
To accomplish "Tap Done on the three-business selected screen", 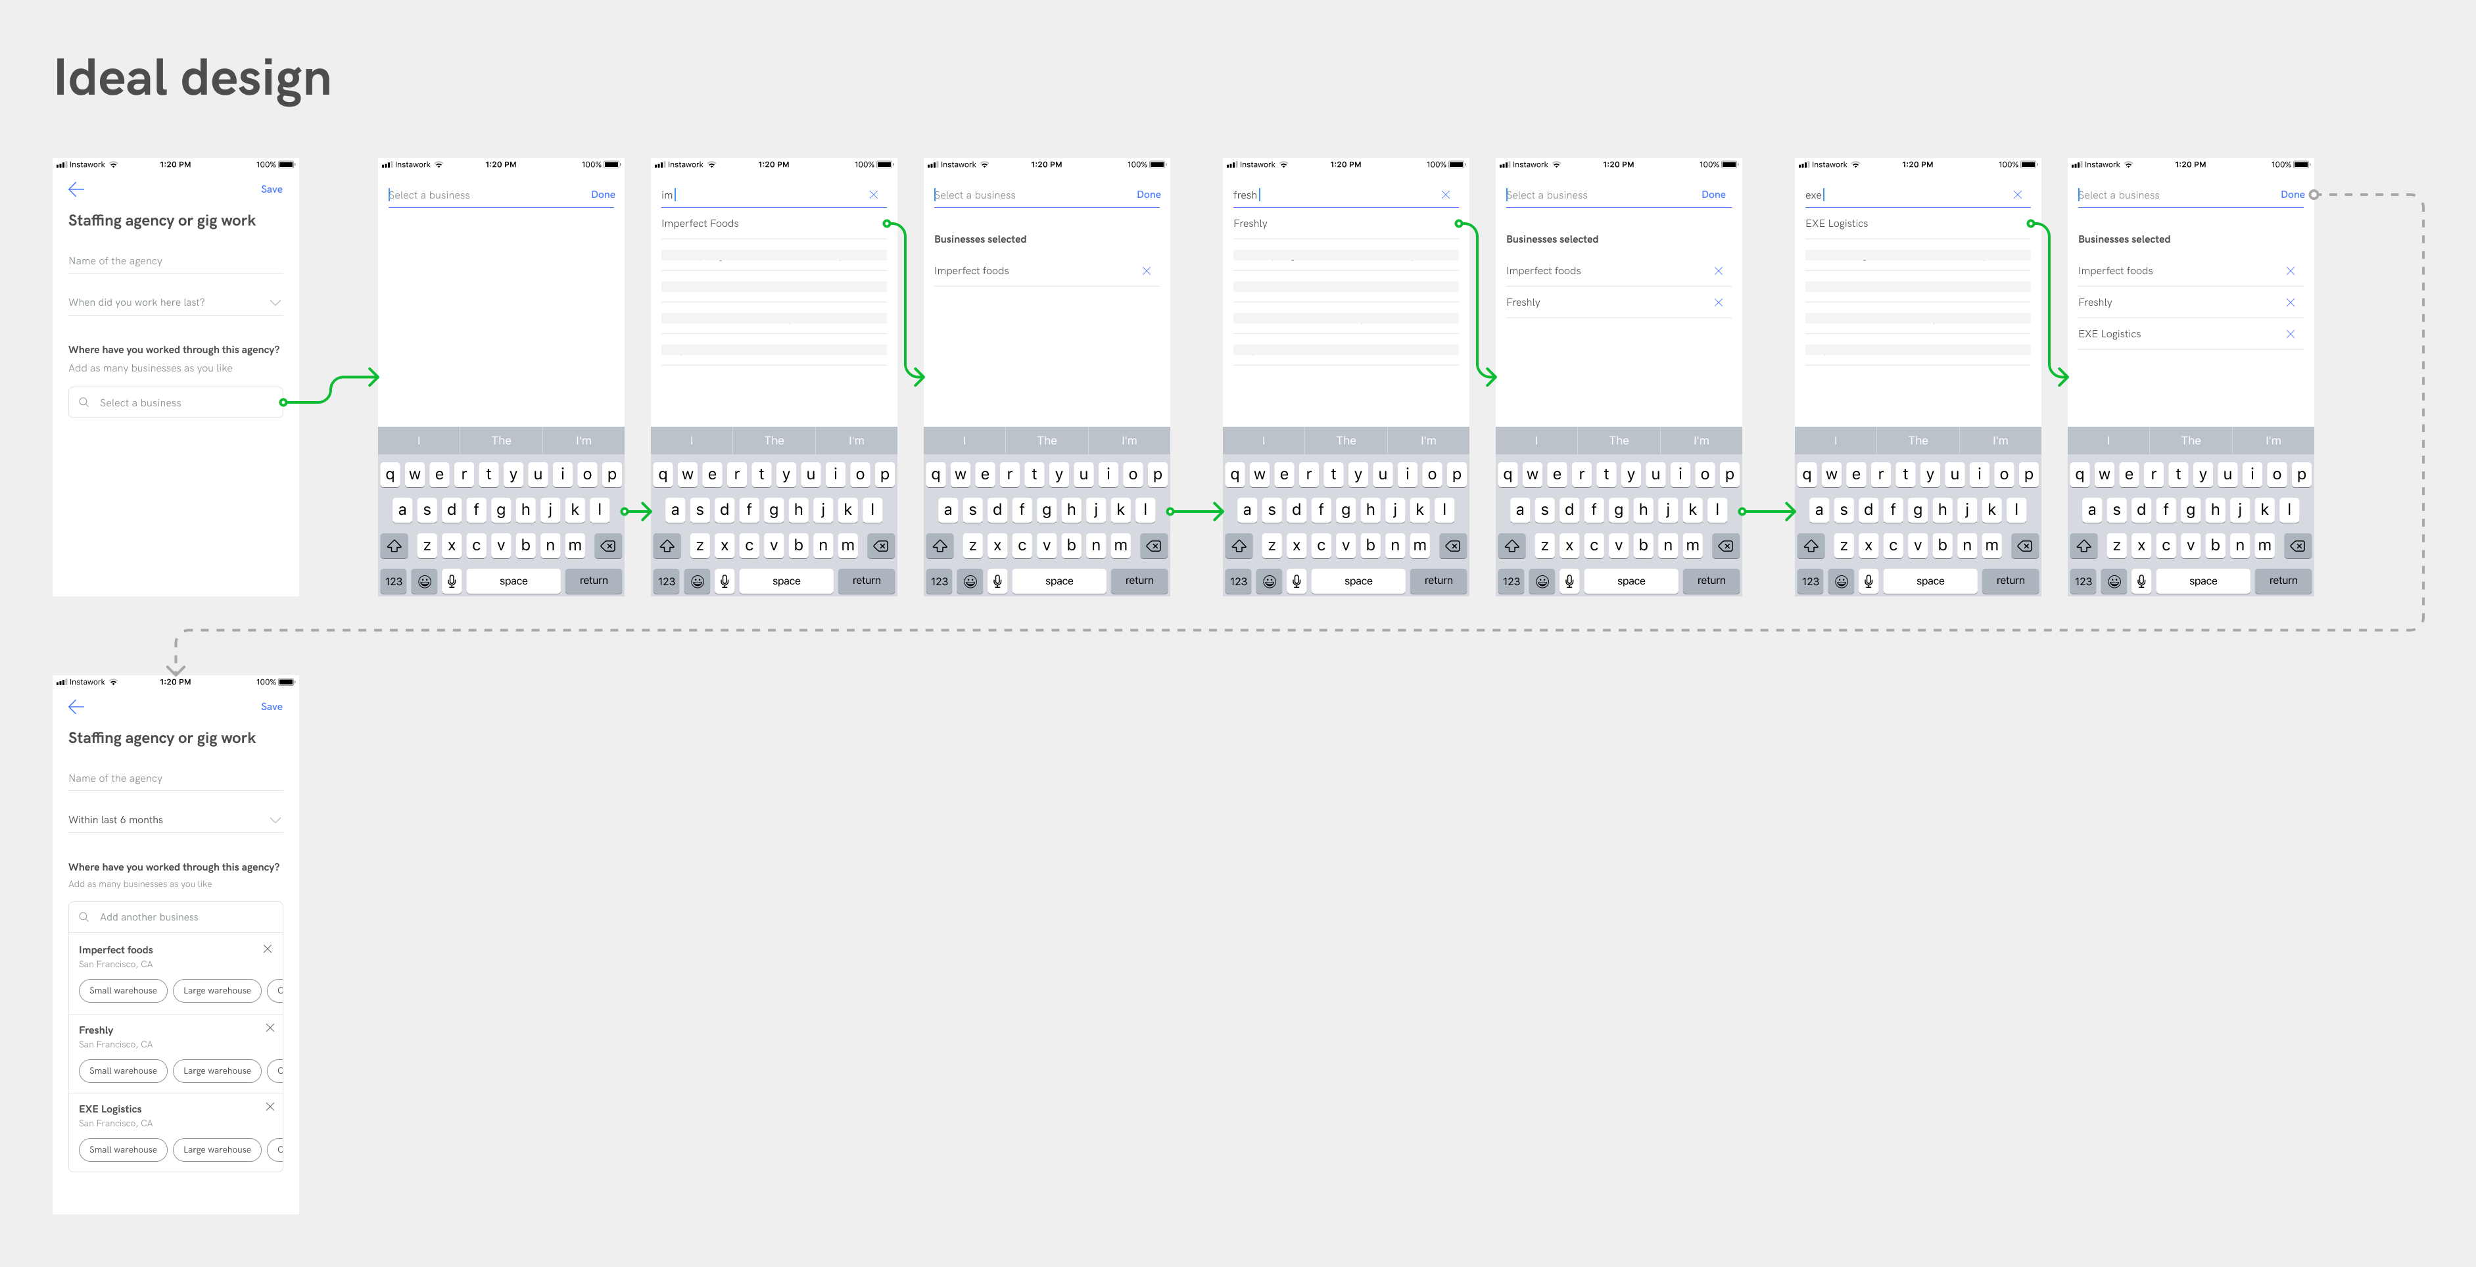I will pos(2293,194).
